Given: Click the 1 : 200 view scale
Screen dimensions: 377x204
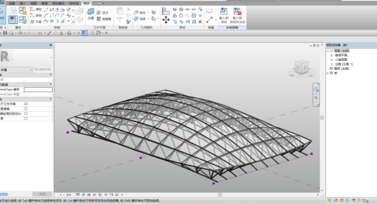Looking at the screenshot, I should pos(65,195).
